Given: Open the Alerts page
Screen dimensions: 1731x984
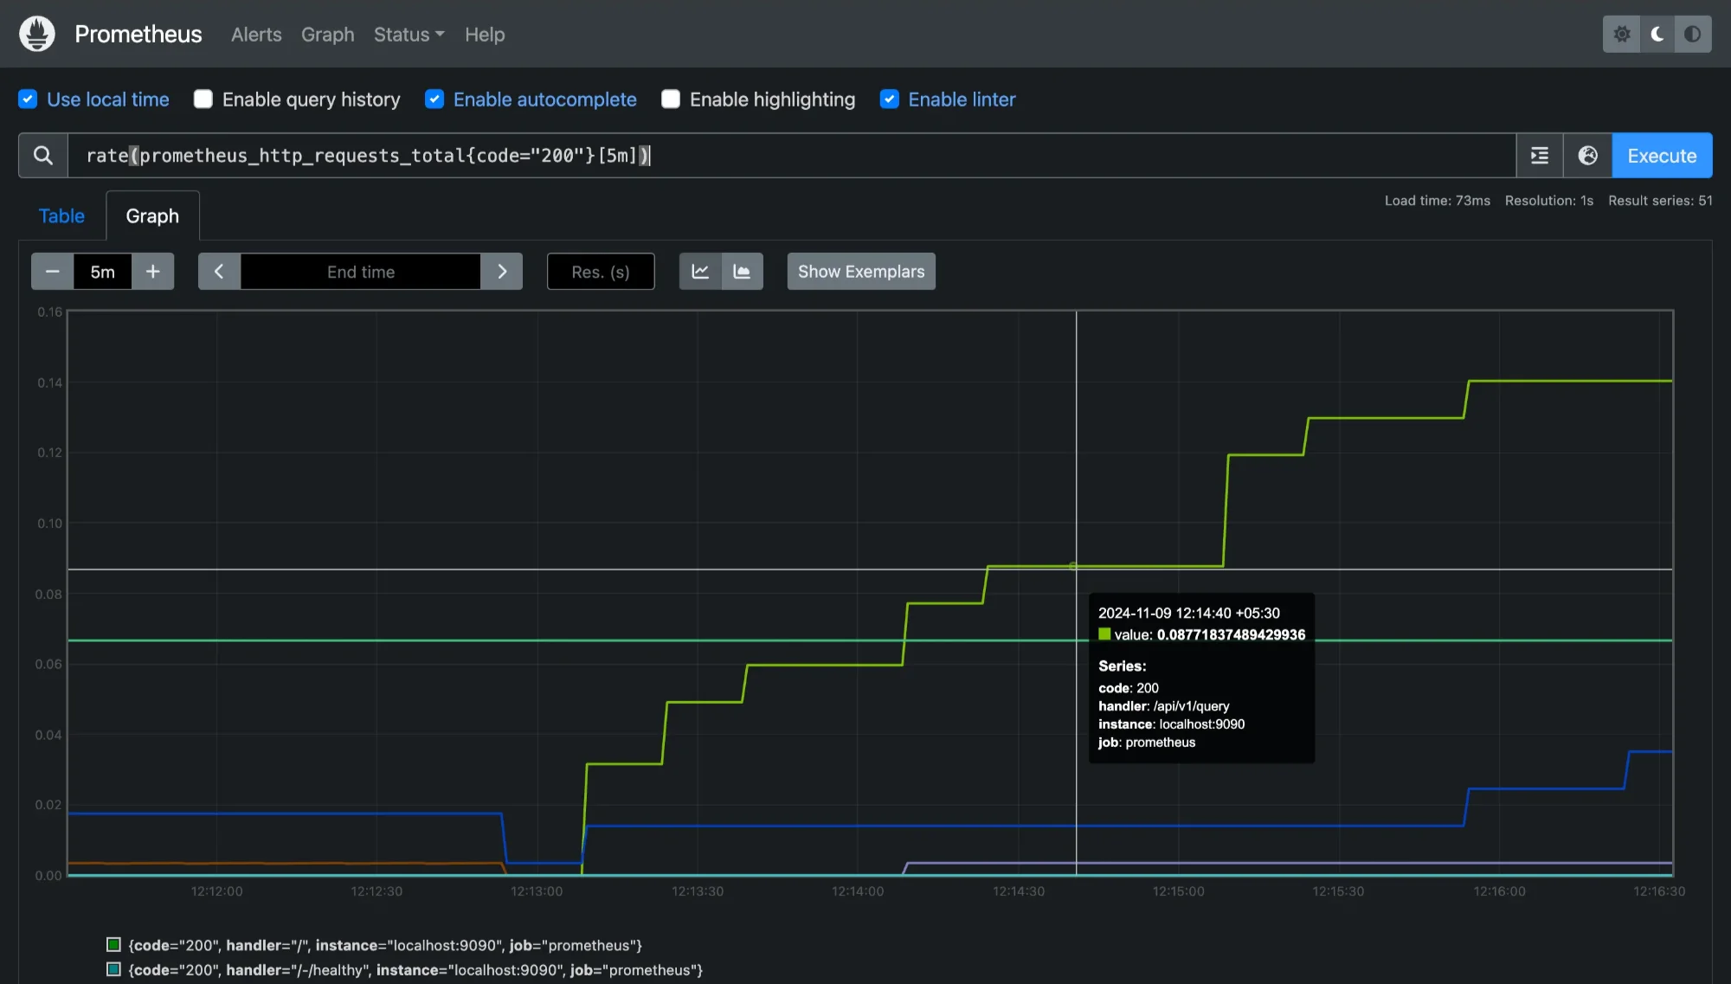Looking at the screenshot, I should [256, 35].
